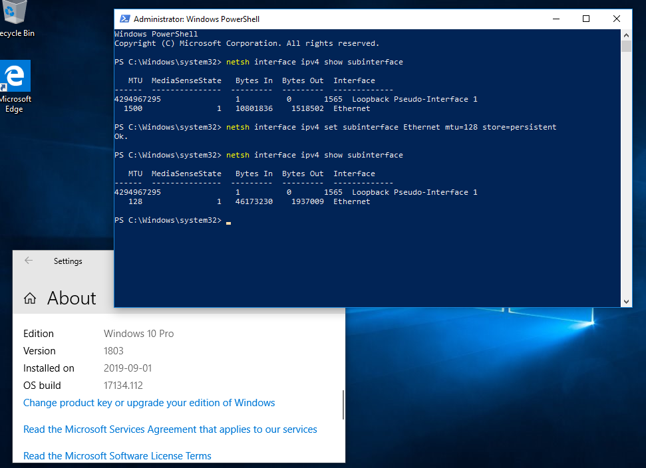Image resolution: width=646 pixels, height=468 pixels.
Task: Click the 'Edition' label in Settings
Action: click(x=39, y=334)
